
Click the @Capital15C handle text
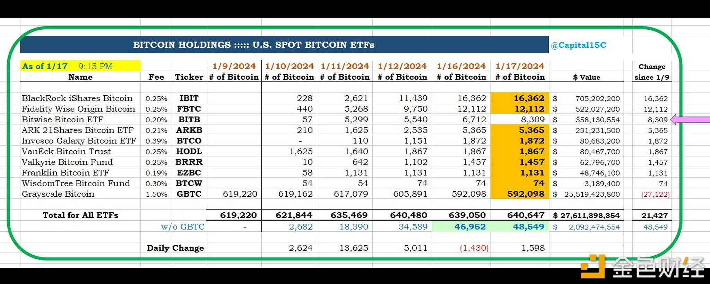(x=578, y=45)
